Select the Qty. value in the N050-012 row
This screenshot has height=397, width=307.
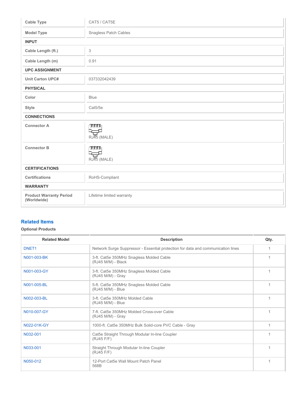[269, 361]
